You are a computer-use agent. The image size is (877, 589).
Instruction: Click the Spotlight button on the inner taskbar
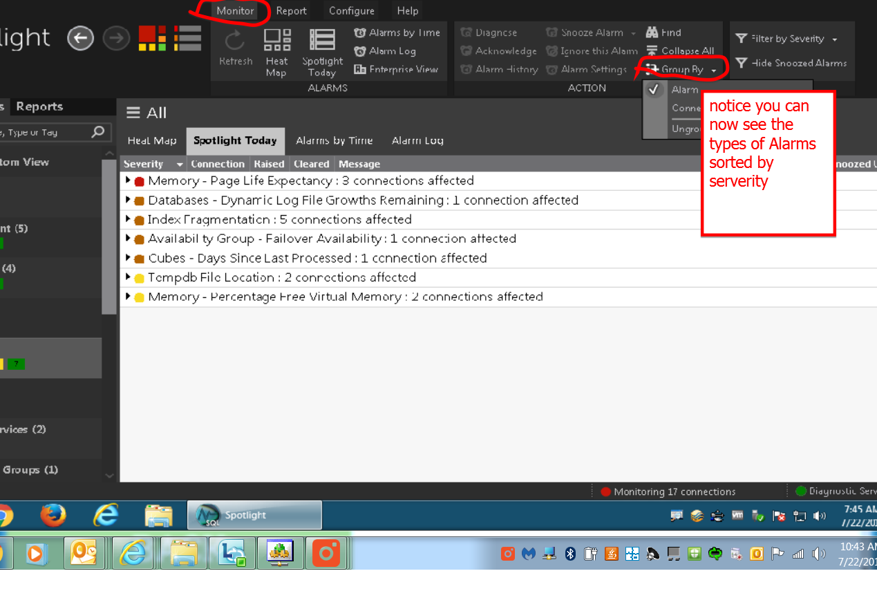pos(254,515)
